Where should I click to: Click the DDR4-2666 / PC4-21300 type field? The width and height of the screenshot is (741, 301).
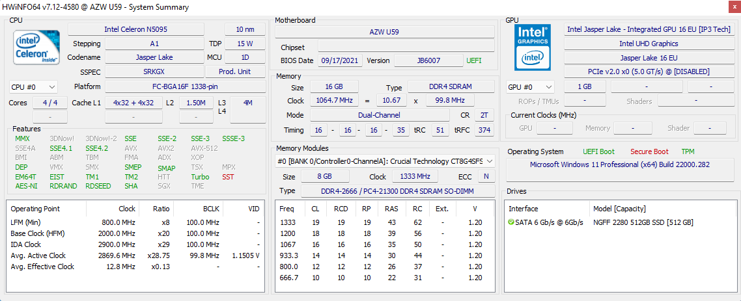pos(397,190)
